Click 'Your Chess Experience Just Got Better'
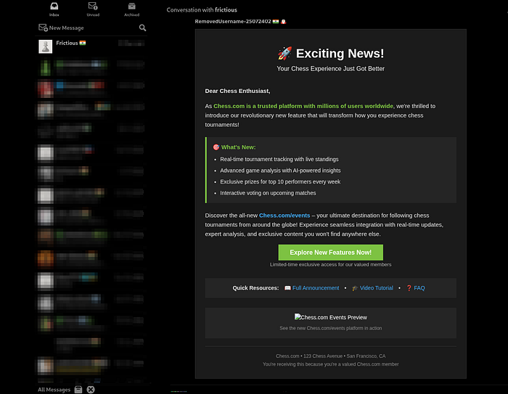 click(330, 69)
